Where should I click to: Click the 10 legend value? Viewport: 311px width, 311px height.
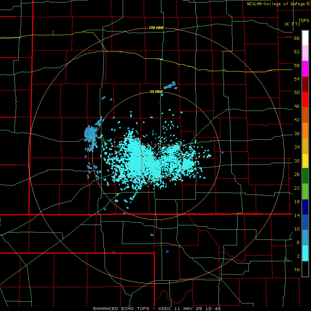(x=297, y=229)
